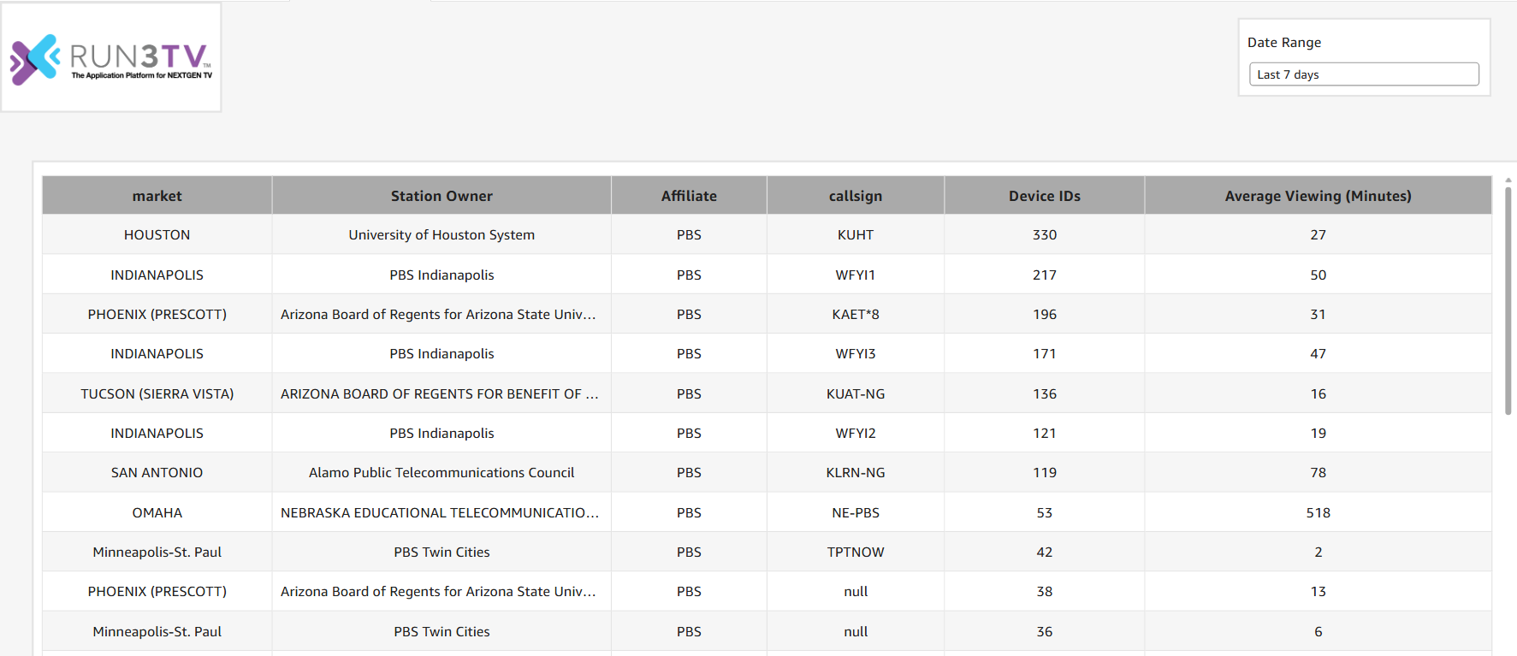Select the HOUSTON market cell
Image resolution: width=1517 pixels, height=656 pixels.
[157, 235]
